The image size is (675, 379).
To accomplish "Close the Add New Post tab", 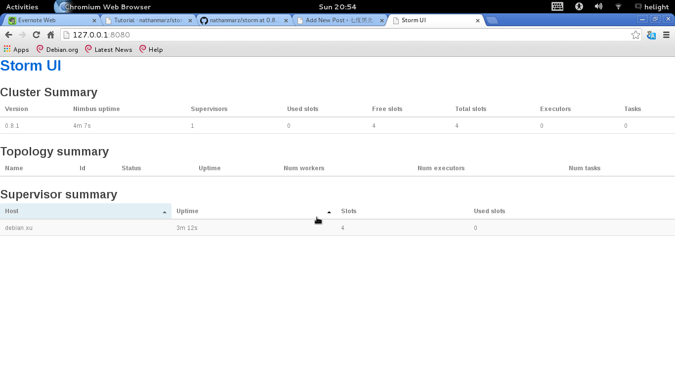I will point(382,21).
